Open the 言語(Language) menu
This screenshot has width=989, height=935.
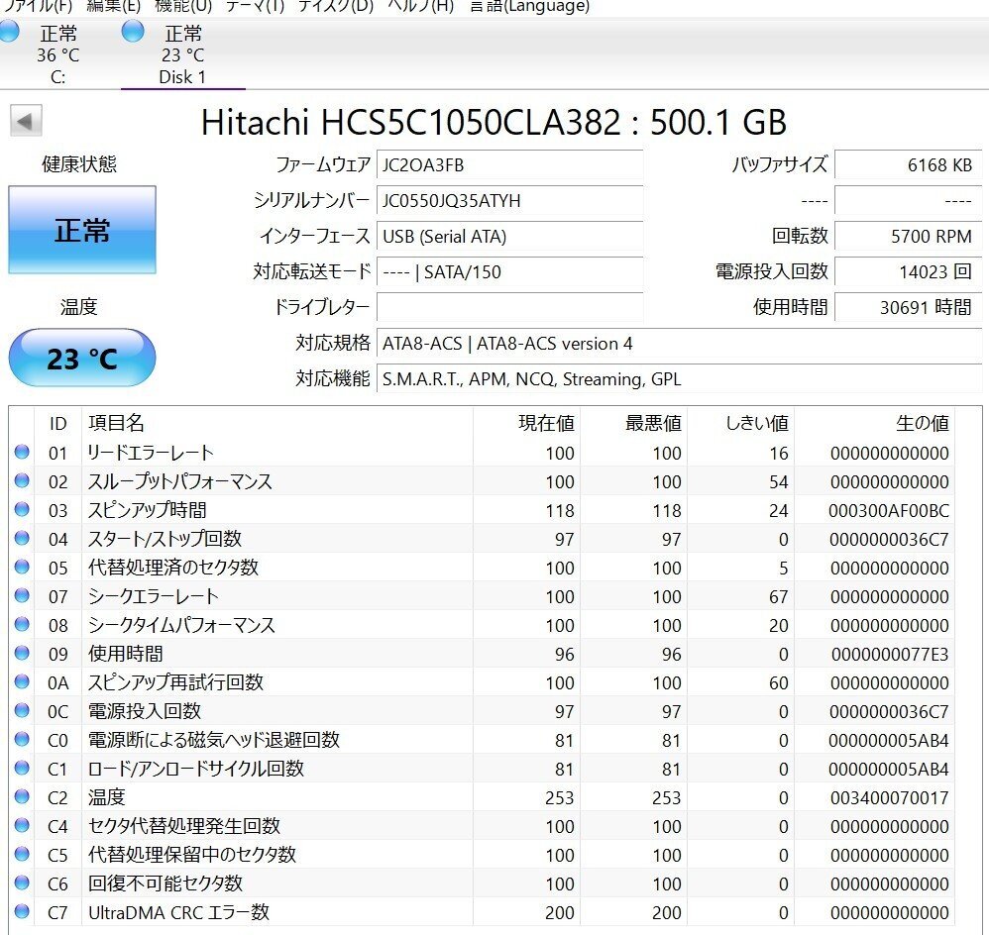point(530,6)
